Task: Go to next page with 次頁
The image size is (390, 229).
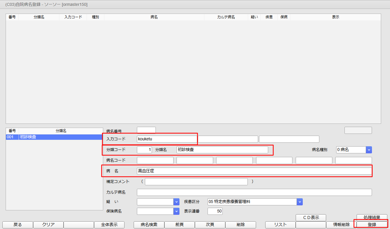Action: tap(210, 225)
